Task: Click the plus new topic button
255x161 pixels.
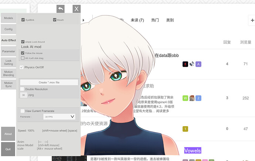Action: pos(252,20)
